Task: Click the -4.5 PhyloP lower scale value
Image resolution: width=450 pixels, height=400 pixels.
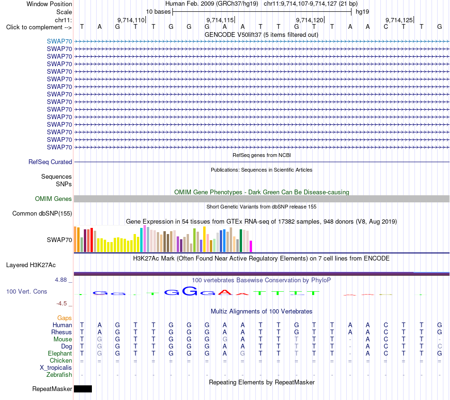Action: click(x=62, y=304)
